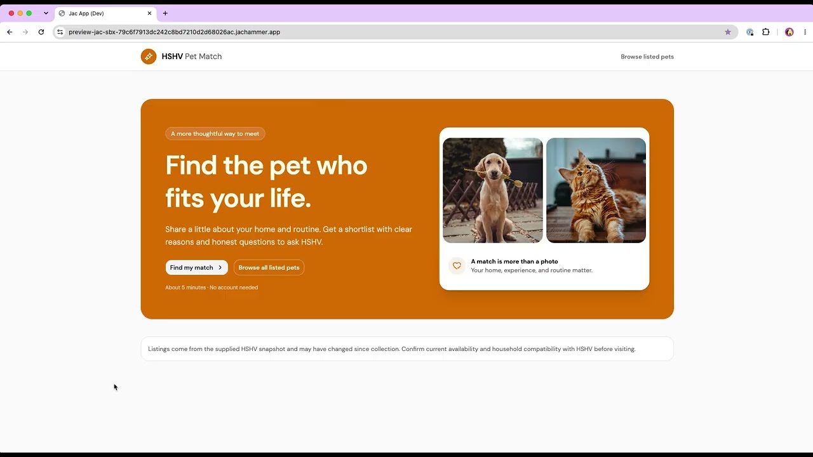
Task: Click Browse all listed pets button
Action: tap(269, 268)
